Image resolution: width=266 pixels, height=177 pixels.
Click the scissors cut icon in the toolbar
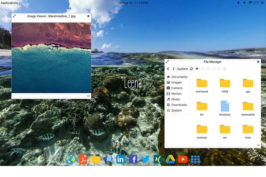tap(219, 69)
